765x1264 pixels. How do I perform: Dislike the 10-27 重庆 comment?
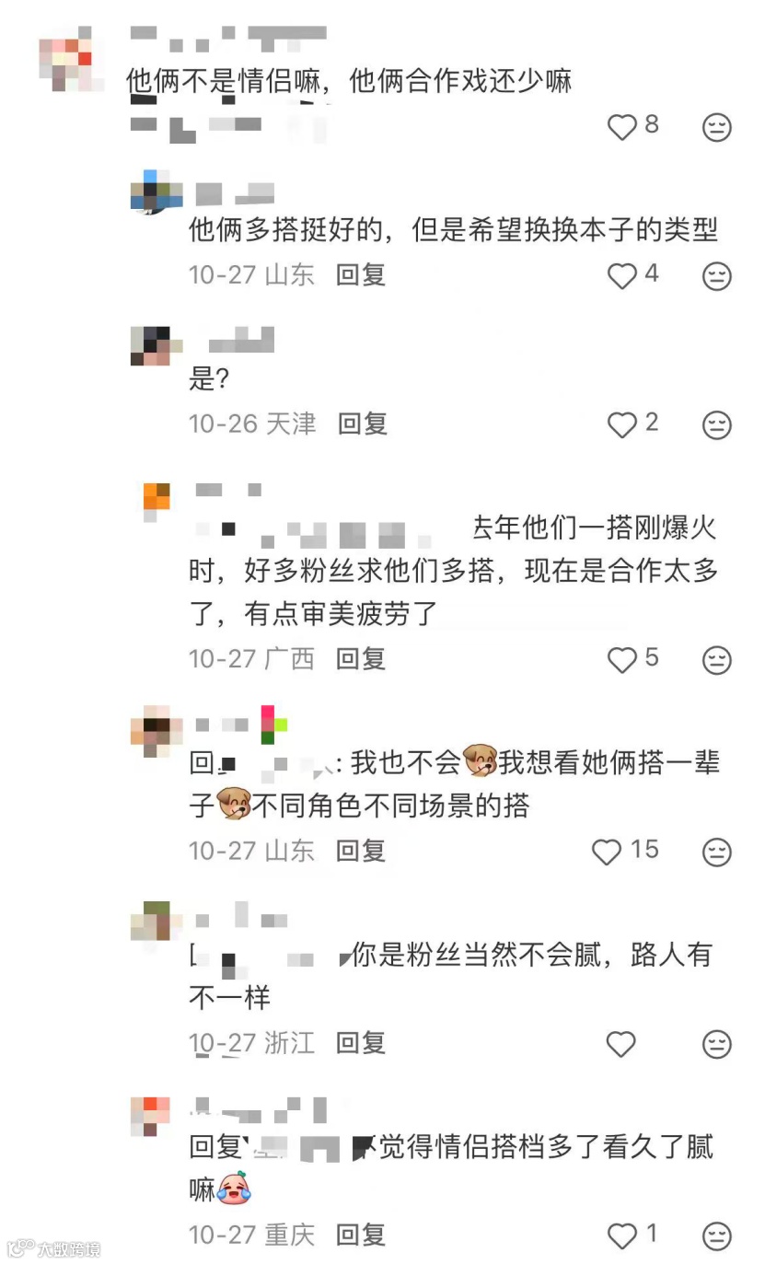click(717, 1235)
